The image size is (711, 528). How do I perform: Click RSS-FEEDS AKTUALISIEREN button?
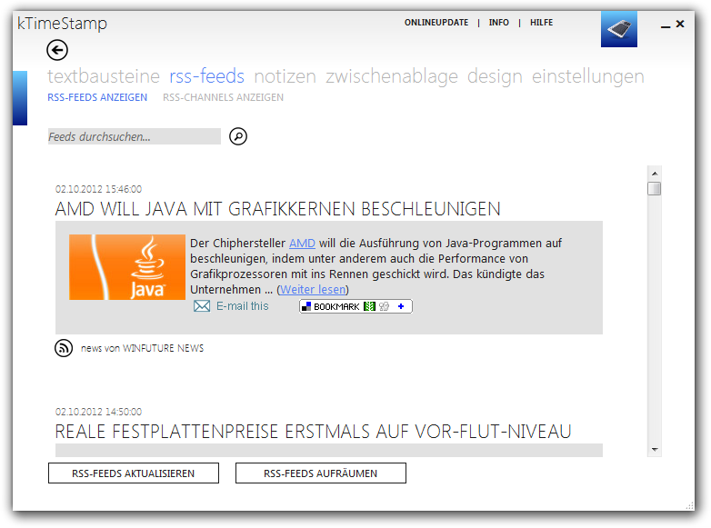pyautogui.click(x=134, y=473)
